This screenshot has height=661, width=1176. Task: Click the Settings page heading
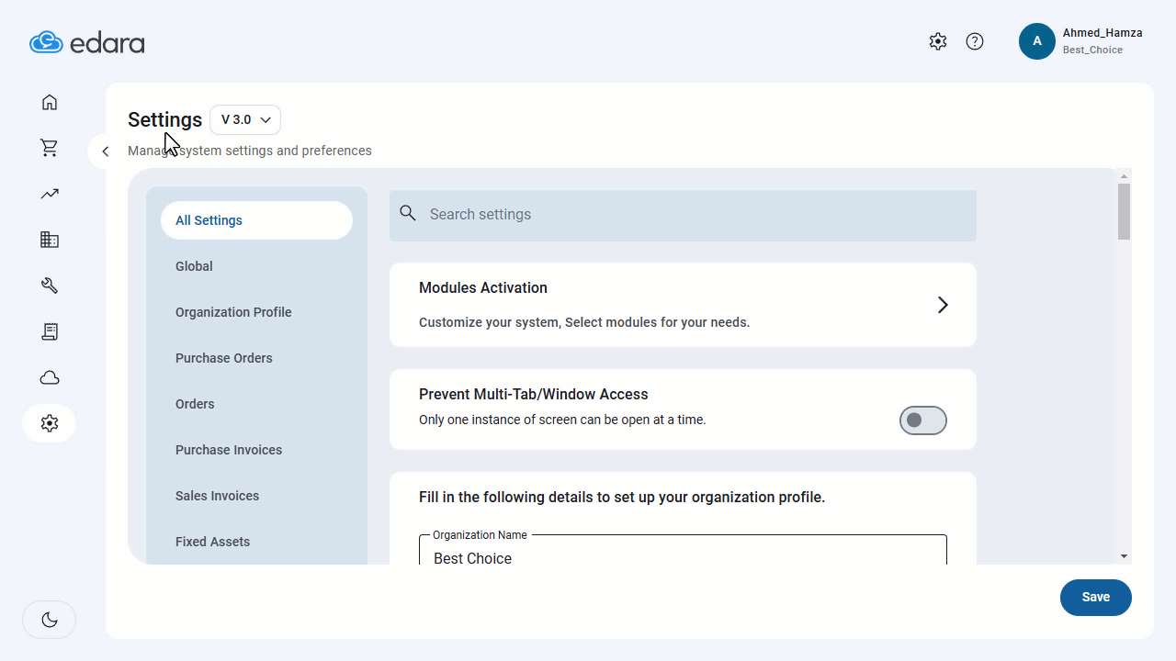[164, 119]
